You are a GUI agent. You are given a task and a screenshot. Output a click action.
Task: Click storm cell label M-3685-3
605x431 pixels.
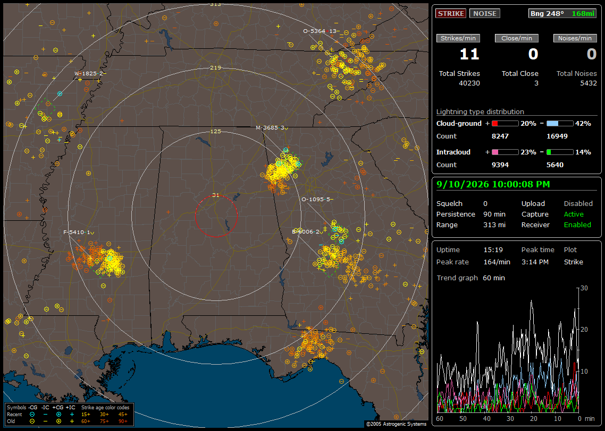pyautogui.click(x=270, y=127)
